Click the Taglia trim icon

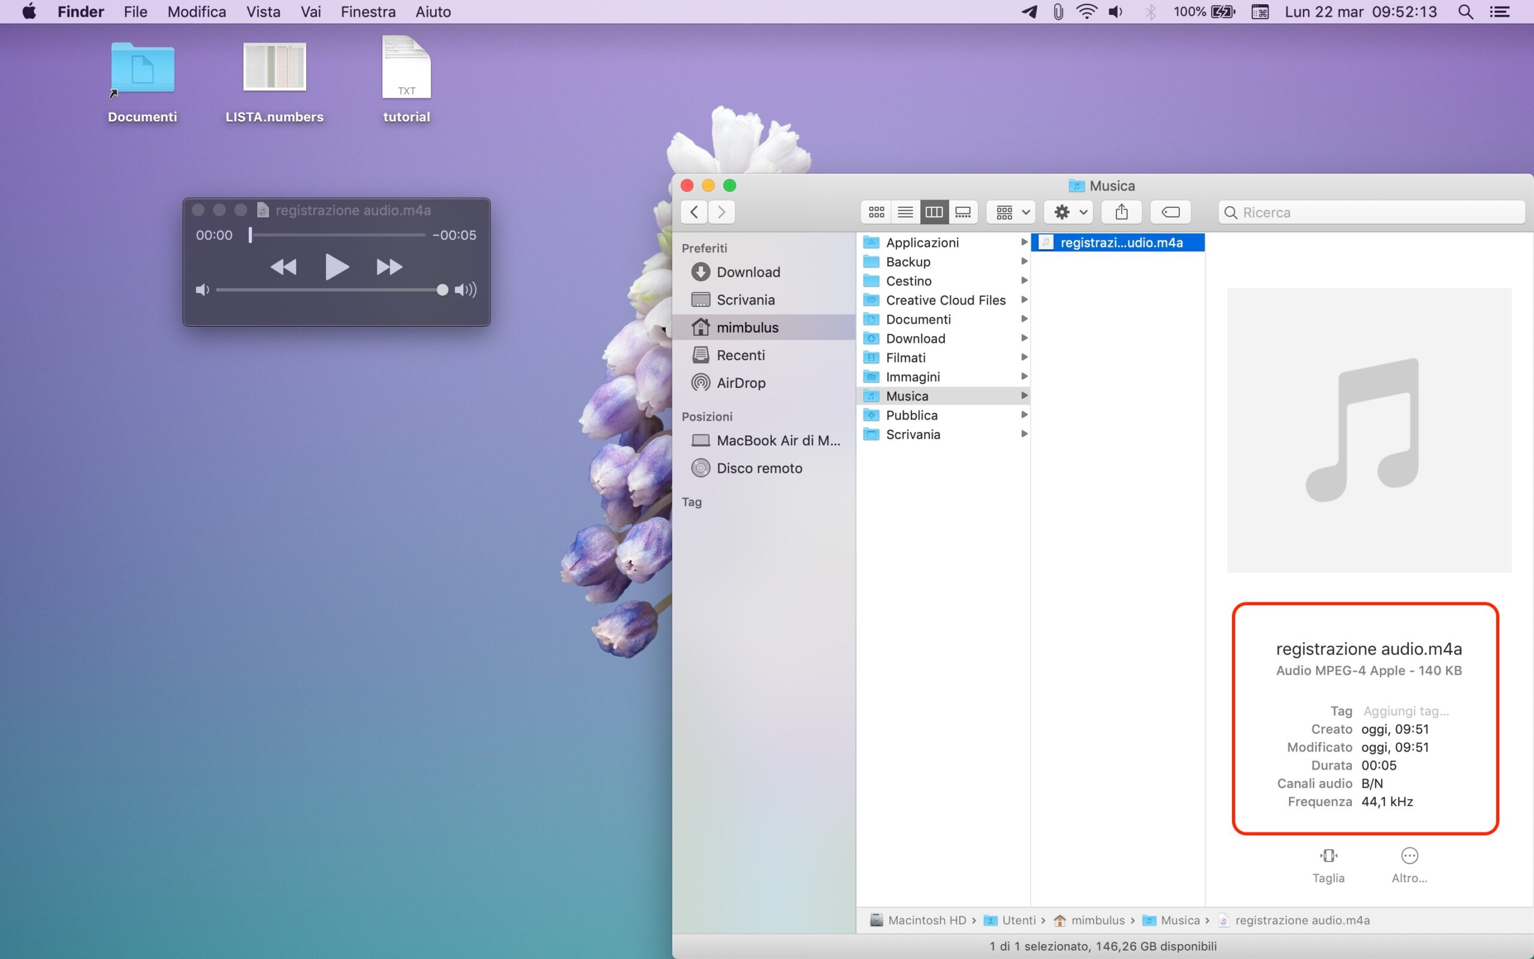tap(1328, 857)
